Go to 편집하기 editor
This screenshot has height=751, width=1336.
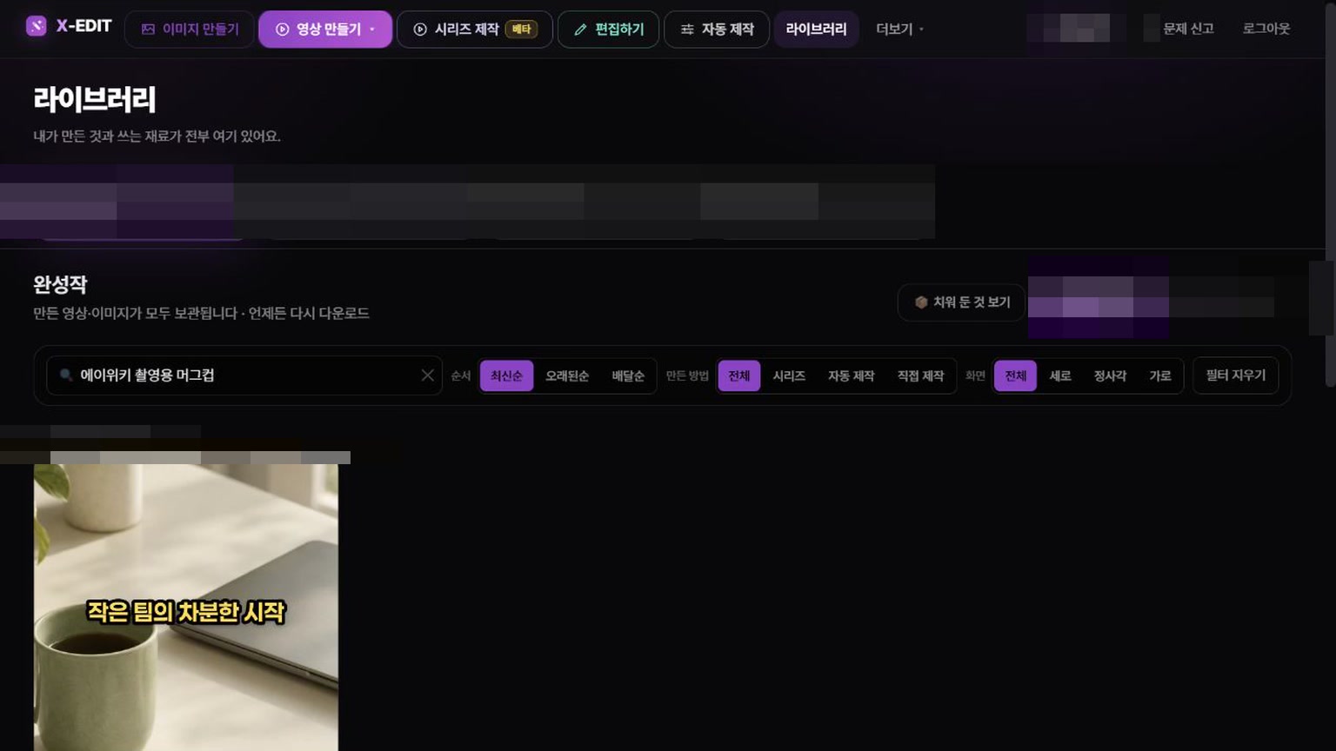click(x=608, y=30)
